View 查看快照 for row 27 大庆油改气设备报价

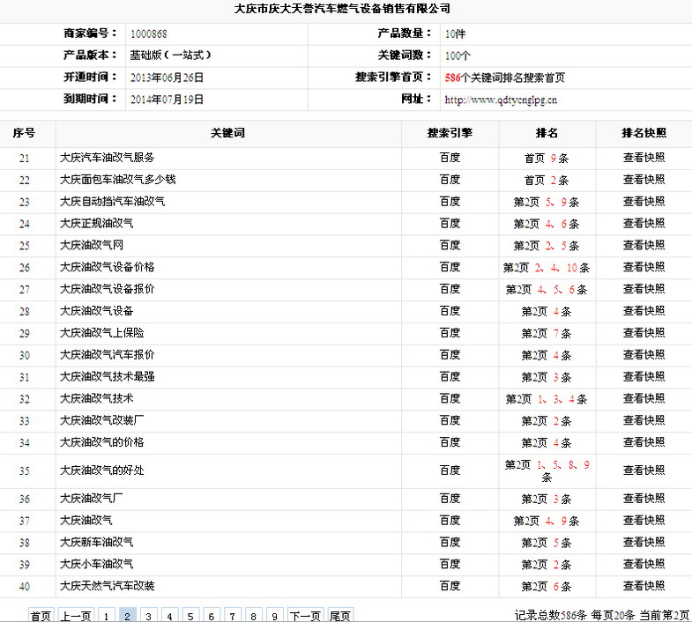[x=644, y=289]
